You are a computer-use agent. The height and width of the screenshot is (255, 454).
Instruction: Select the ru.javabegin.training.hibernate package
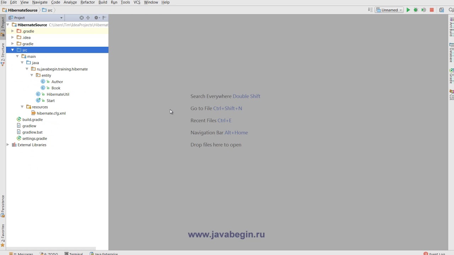62,69
